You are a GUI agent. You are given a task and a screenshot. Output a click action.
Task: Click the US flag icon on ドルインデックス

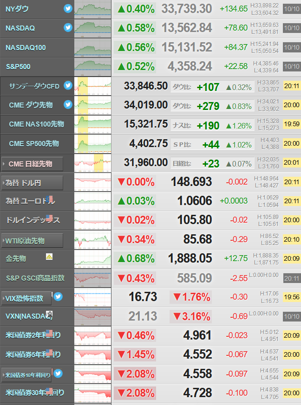click(49, 219)
